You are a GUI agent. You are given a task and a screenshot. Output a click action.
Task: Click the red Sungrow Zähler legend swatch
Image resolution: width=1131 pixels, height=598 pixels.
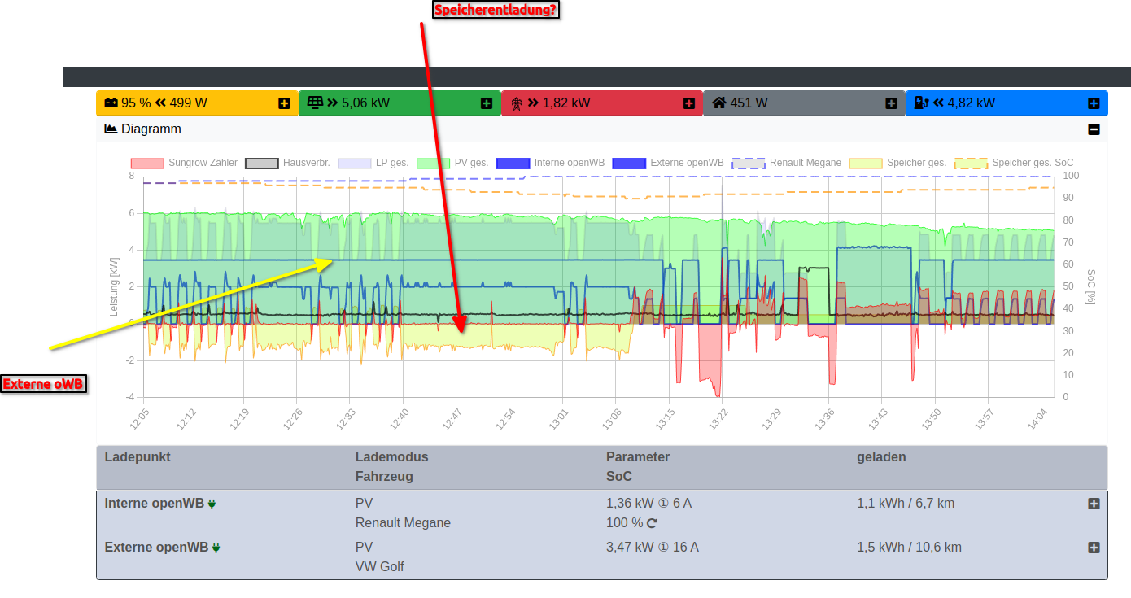click(148, 163)
